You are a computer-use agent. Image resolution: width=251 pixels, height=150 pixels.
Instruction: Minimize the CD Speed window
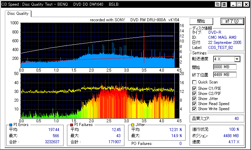[x=233, y=4]
